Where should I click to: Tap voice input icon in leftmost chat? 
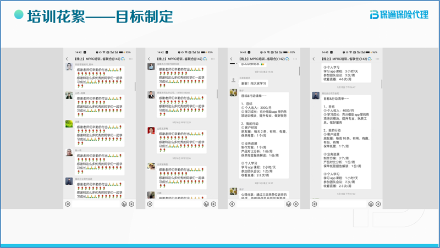[x=68, y=204]
